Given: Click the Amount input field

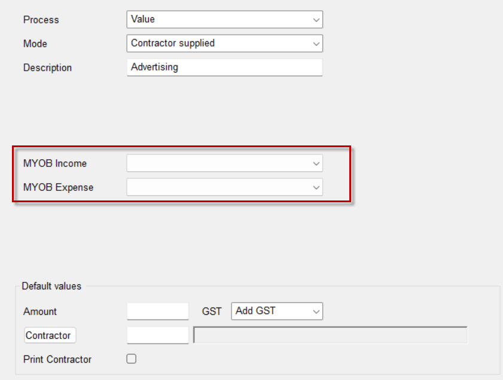Looking at the screenshot, I should pyautogui.click(x=158, y=311).
